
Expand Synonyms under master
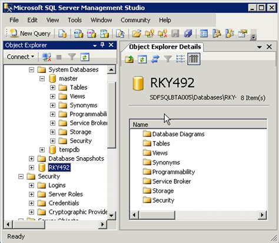[x=52, y=105]
